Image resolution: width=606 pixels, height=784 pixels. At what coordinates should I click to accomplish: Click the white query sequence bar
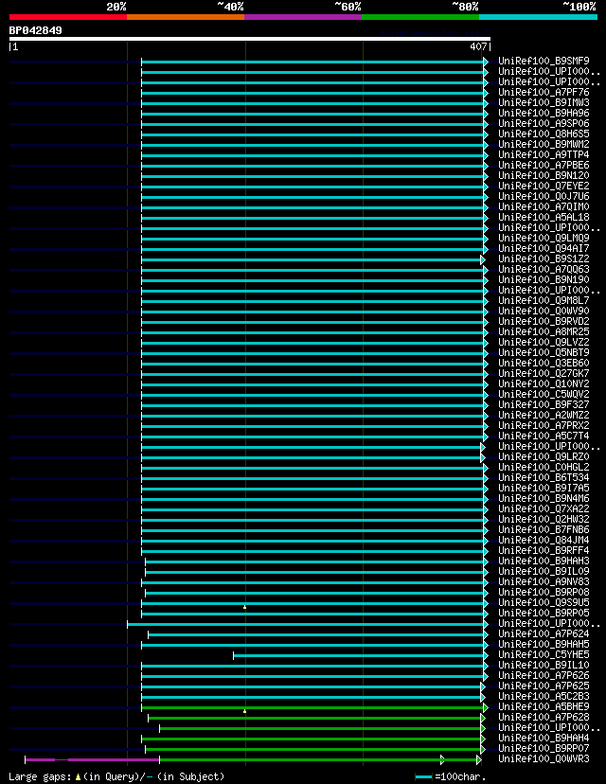click(x=249, y=39)
